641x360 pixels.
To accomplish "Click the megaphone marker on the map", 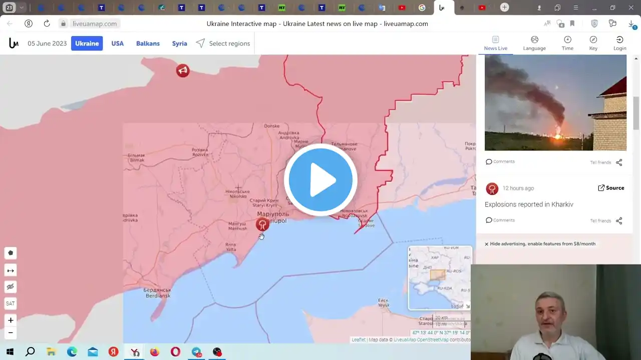I will pos(183,70).
